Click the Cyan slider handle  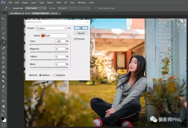(x=30, y=45)
